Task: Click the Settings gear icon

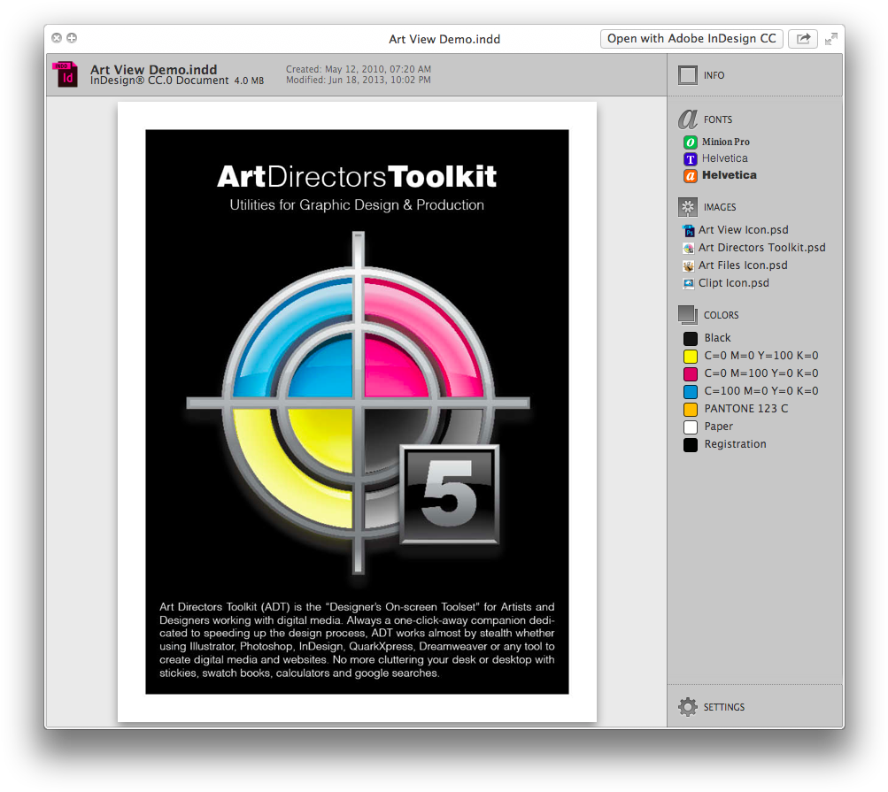Action: point(687,707)
